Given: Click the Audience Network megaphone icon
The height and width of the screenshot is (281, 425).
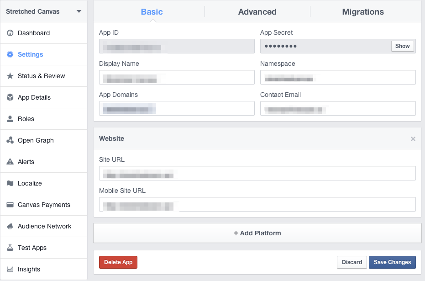Looking at the screenshot, I should [x=10, y=226].
